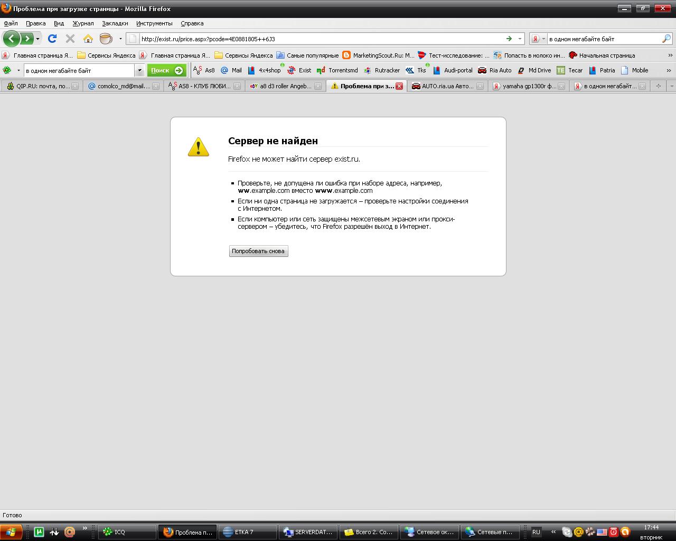Click the Back navigation arrow
The image size is (676, 541).
tap(12, 39)
